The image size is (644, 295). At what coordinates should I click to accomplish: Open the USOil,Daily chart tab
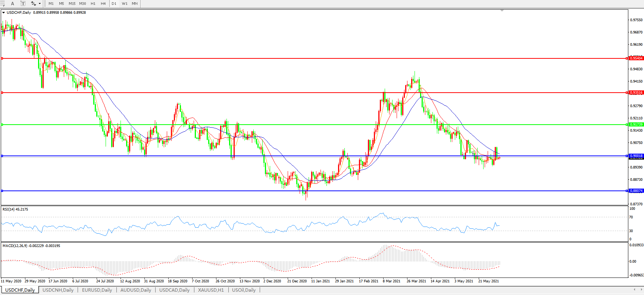pos(244,290)
